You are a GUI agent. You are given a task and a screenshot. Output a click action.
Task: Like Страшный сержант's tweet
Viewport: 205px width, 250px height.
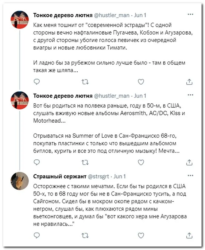point(141,235)
